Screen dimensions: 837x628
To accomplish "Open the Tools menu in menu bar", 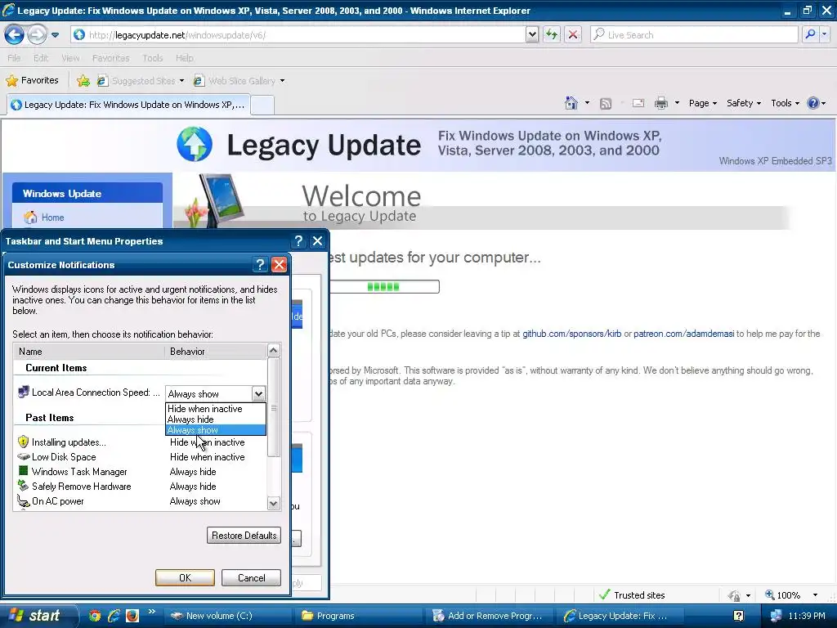I will tap(152, 58).
